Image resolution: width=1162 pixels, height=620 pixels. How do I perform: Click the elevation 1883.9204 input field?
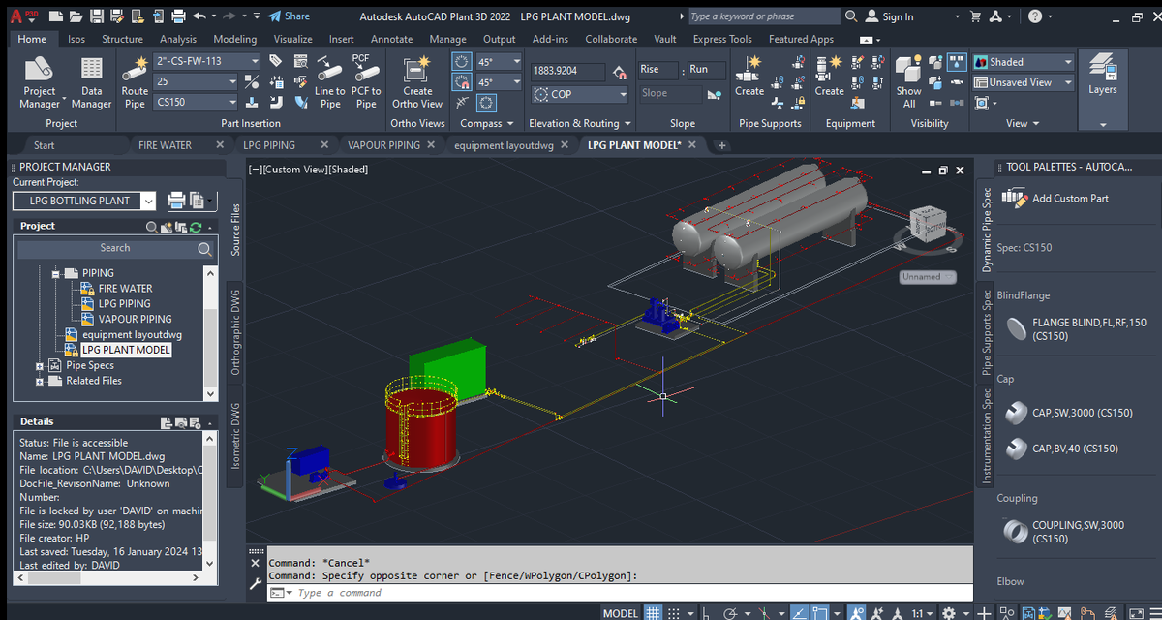pyautogui.click(x=567, y=71)
